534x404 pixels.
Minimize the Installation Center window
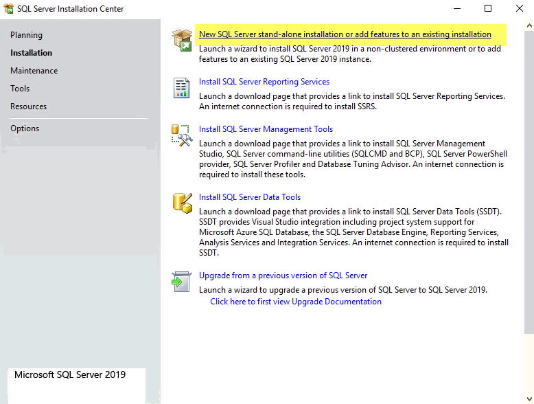(456, 9)
